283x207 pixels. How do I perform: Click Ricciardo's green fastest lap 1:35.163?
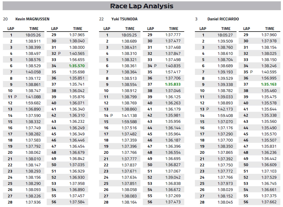click(269, 84)
